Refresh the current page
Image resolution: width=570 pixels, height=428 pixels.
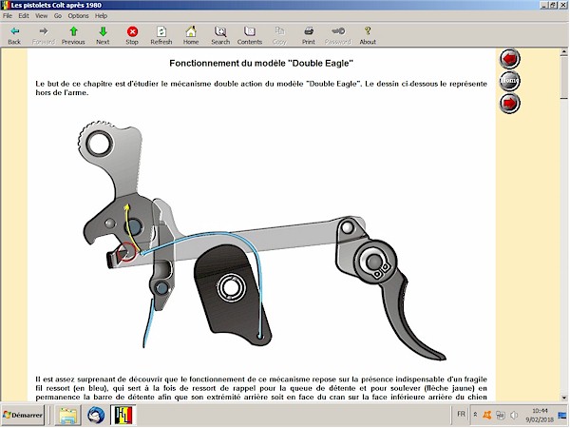(161, 35)
